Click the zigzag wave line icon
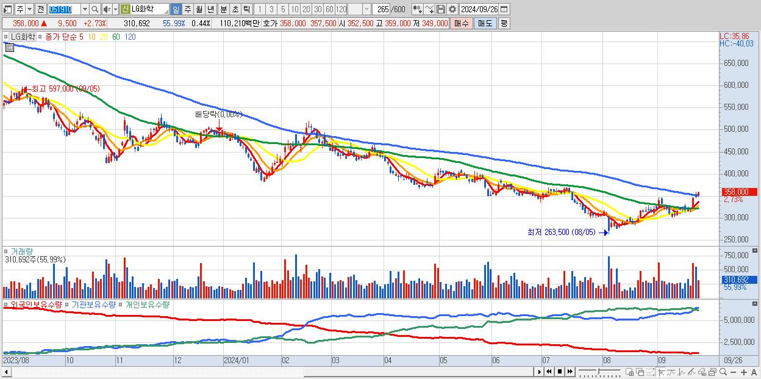The height and width of the screenshot is (379, 761). [x=682, y=372]
